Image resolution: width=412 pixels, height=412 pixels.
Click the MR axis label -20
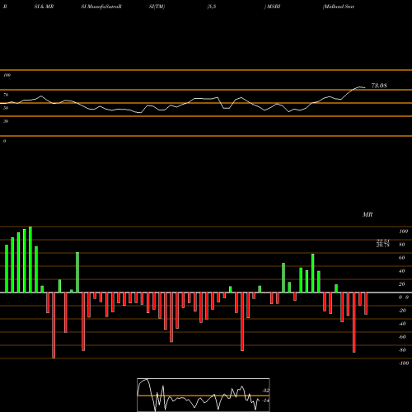[x=402, y=311]
